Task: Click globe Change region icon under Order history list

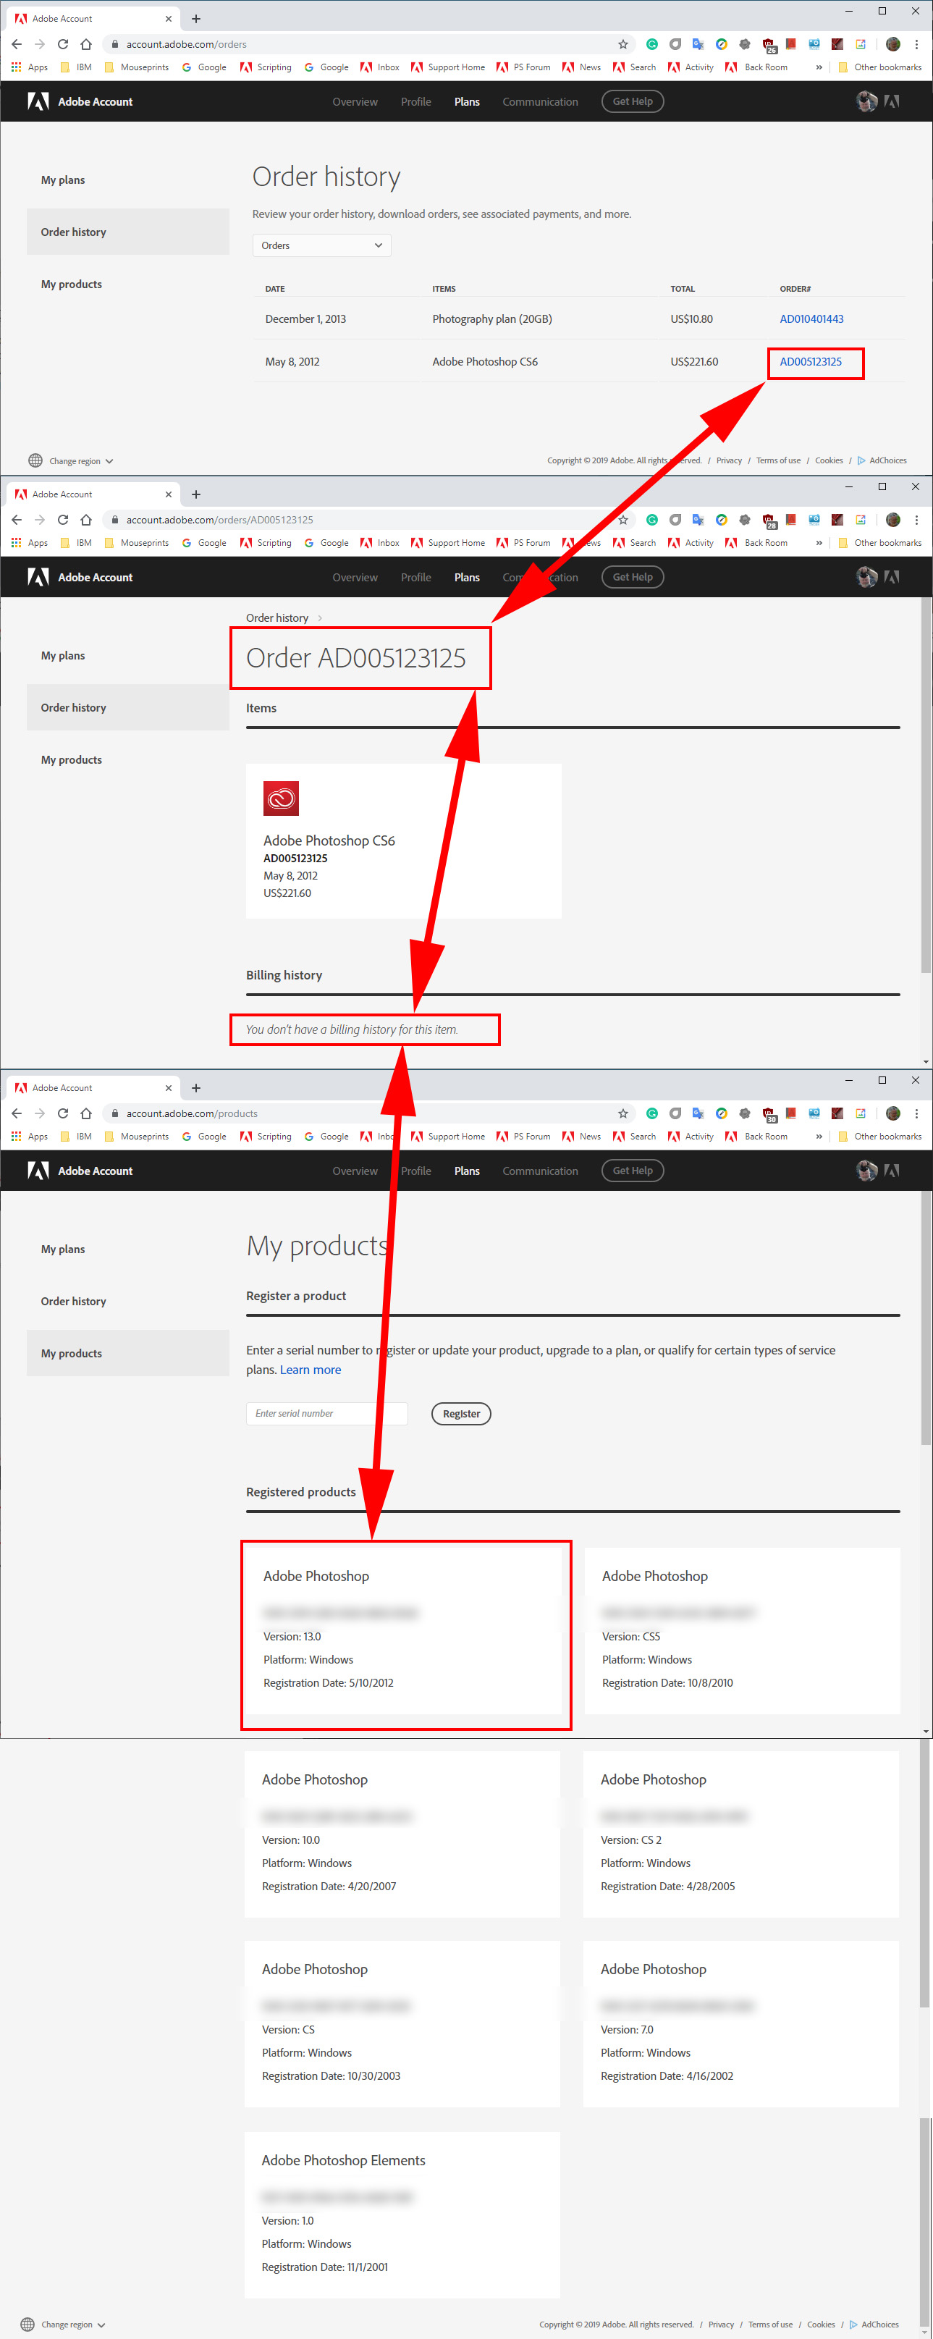Action: click(35, 460)
